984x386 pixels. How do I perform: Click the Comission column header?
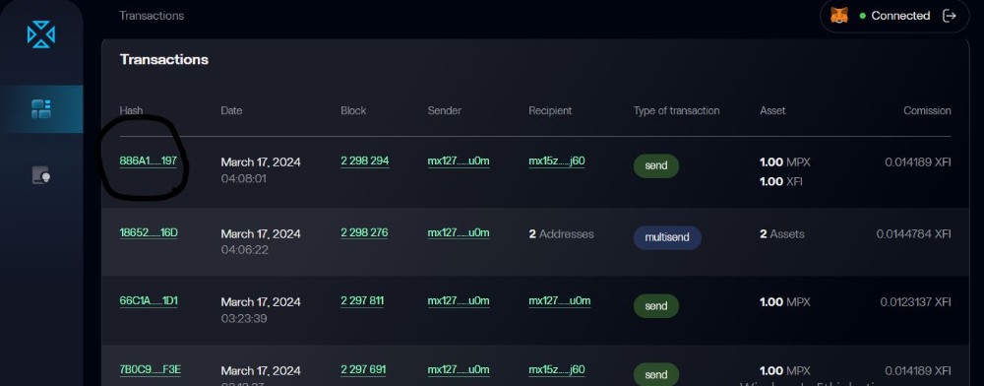[927, 110]
